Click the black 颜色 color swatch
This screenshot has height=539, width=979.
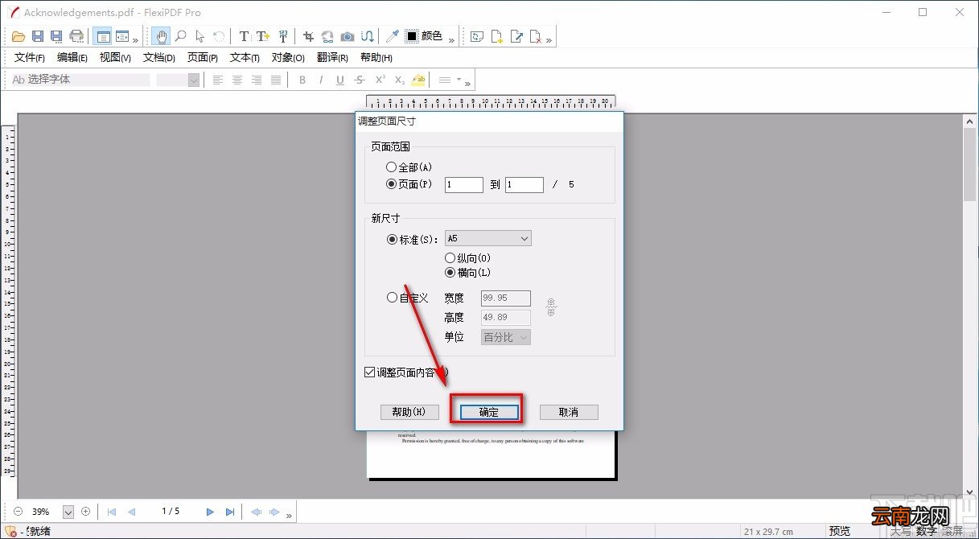coord(411,36)
